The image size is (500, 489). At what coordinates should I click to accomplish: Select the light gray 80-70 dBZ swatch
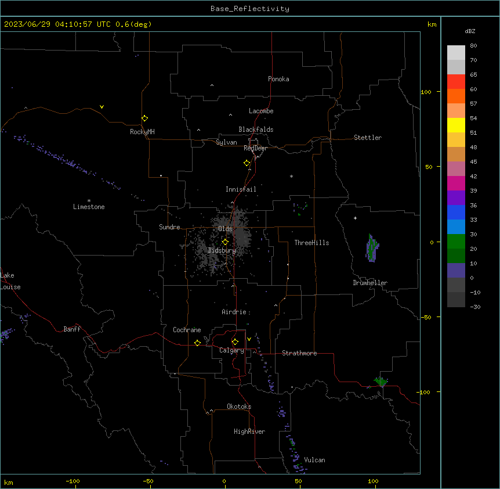(456, 53)
